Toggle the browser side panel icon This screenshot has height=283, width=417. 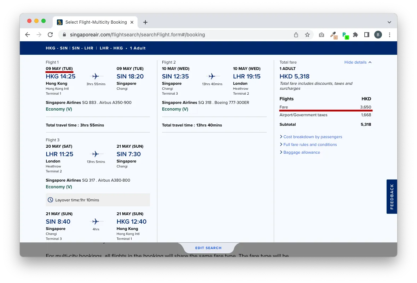click(x=367, y=35)
